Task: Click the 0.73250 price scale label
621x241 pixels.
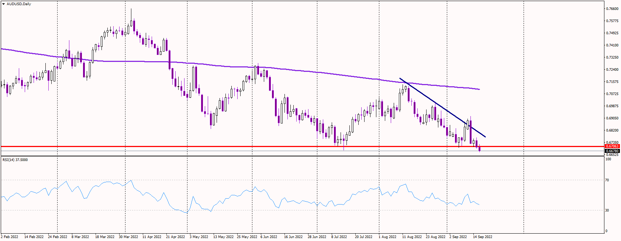Action: tap(613, 57)
